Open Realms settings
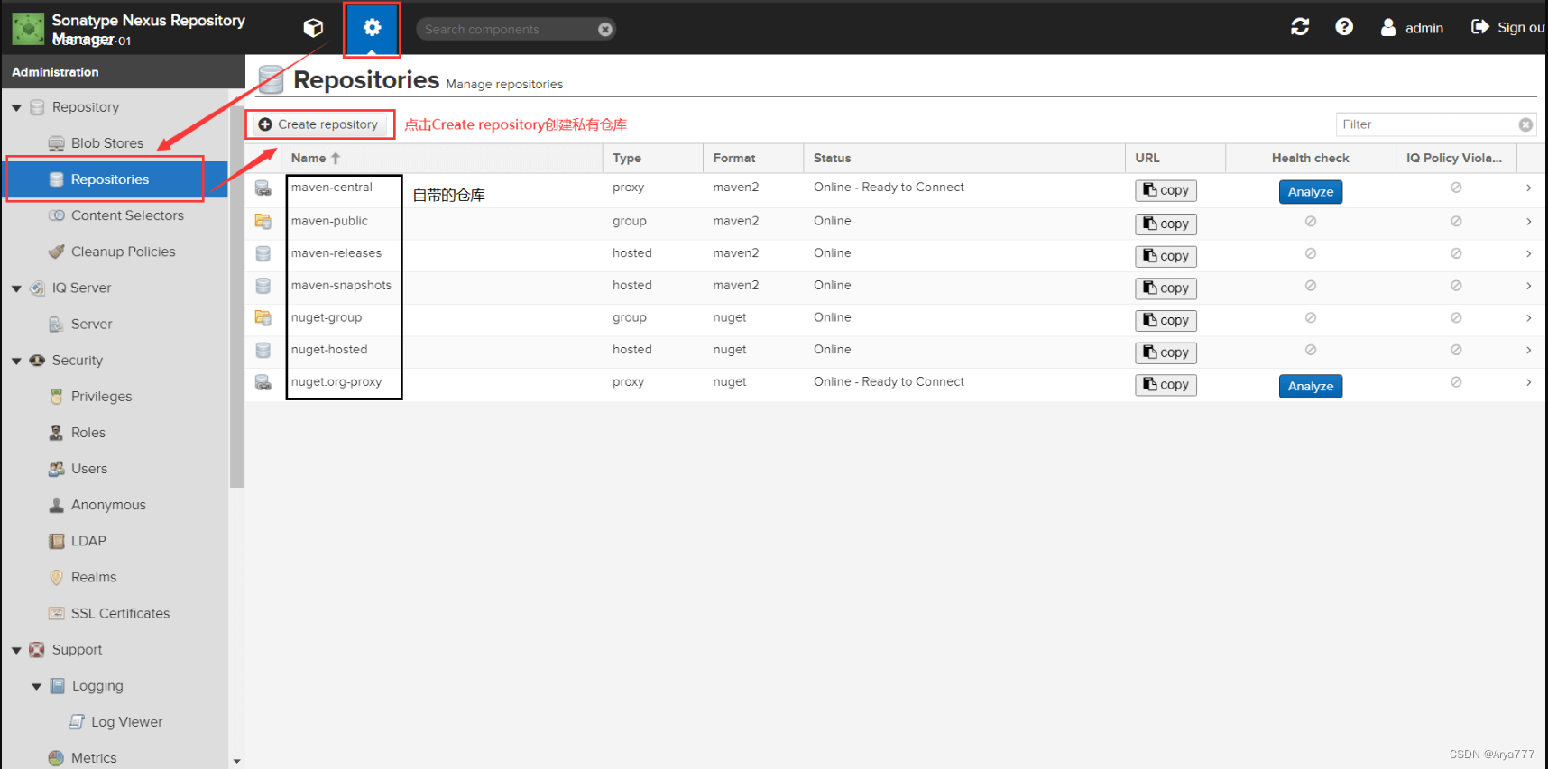 94,577
